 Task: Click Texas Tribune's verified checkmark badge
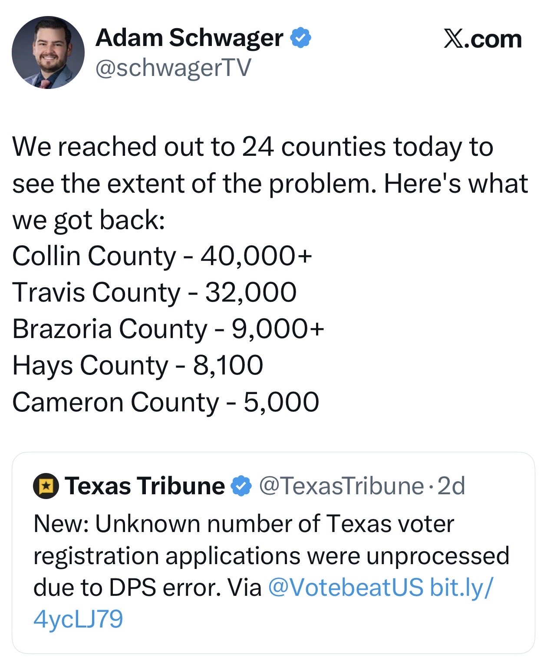click(242, 486)
